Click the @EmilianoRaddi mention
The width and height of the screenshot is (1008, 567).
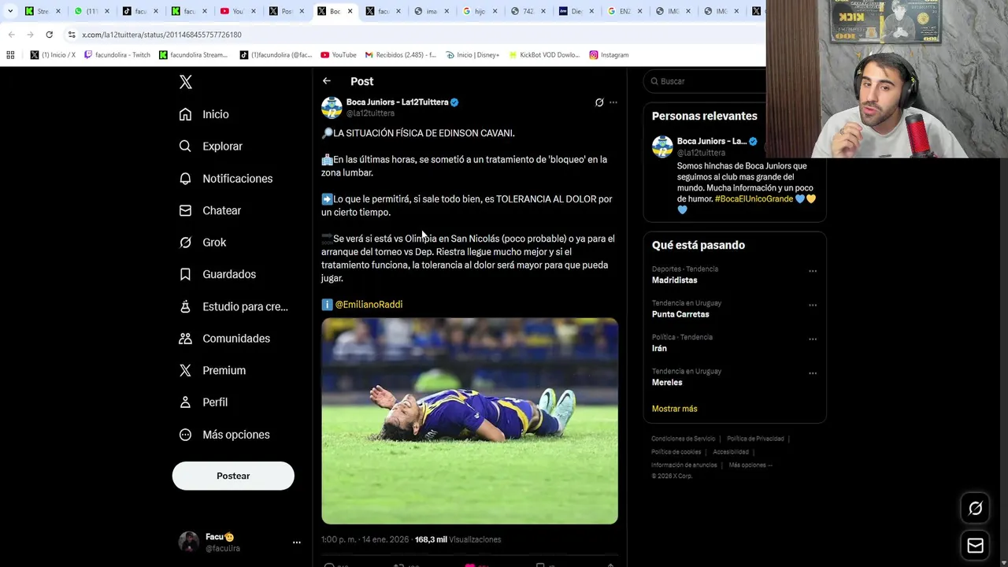tap(369, 305)
